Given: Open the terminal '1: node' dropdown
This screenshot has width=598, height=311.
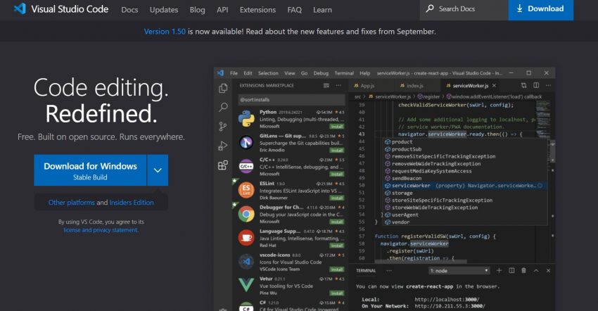Looking at the screenshot, I should click(459, 271).
